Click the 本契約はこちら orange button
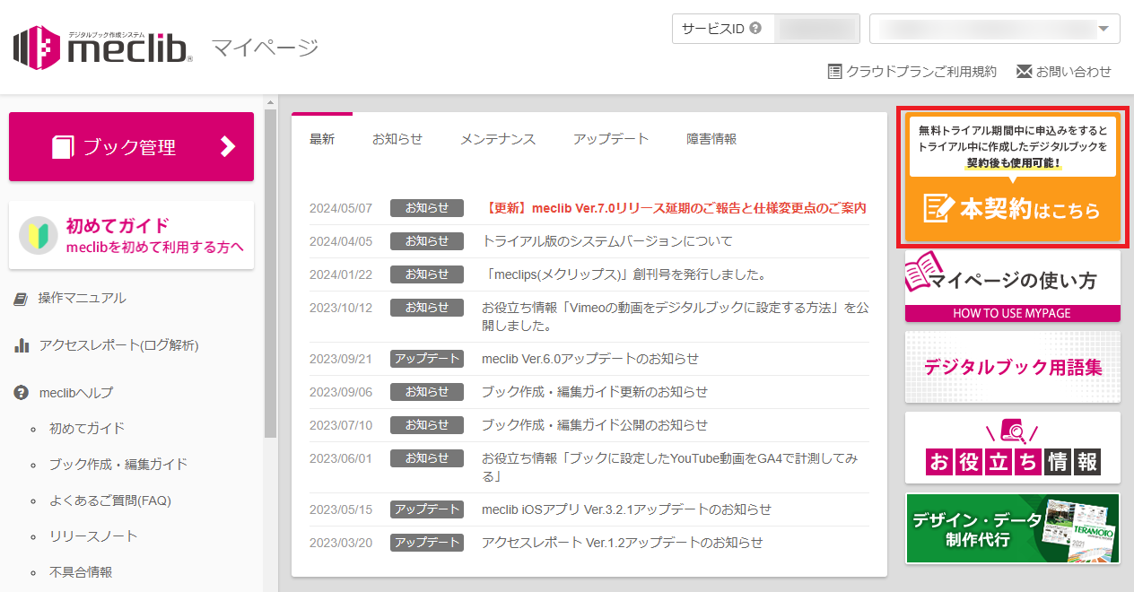The width and height of the screenshot is (1134, 592). click(x=1012, y=209)
